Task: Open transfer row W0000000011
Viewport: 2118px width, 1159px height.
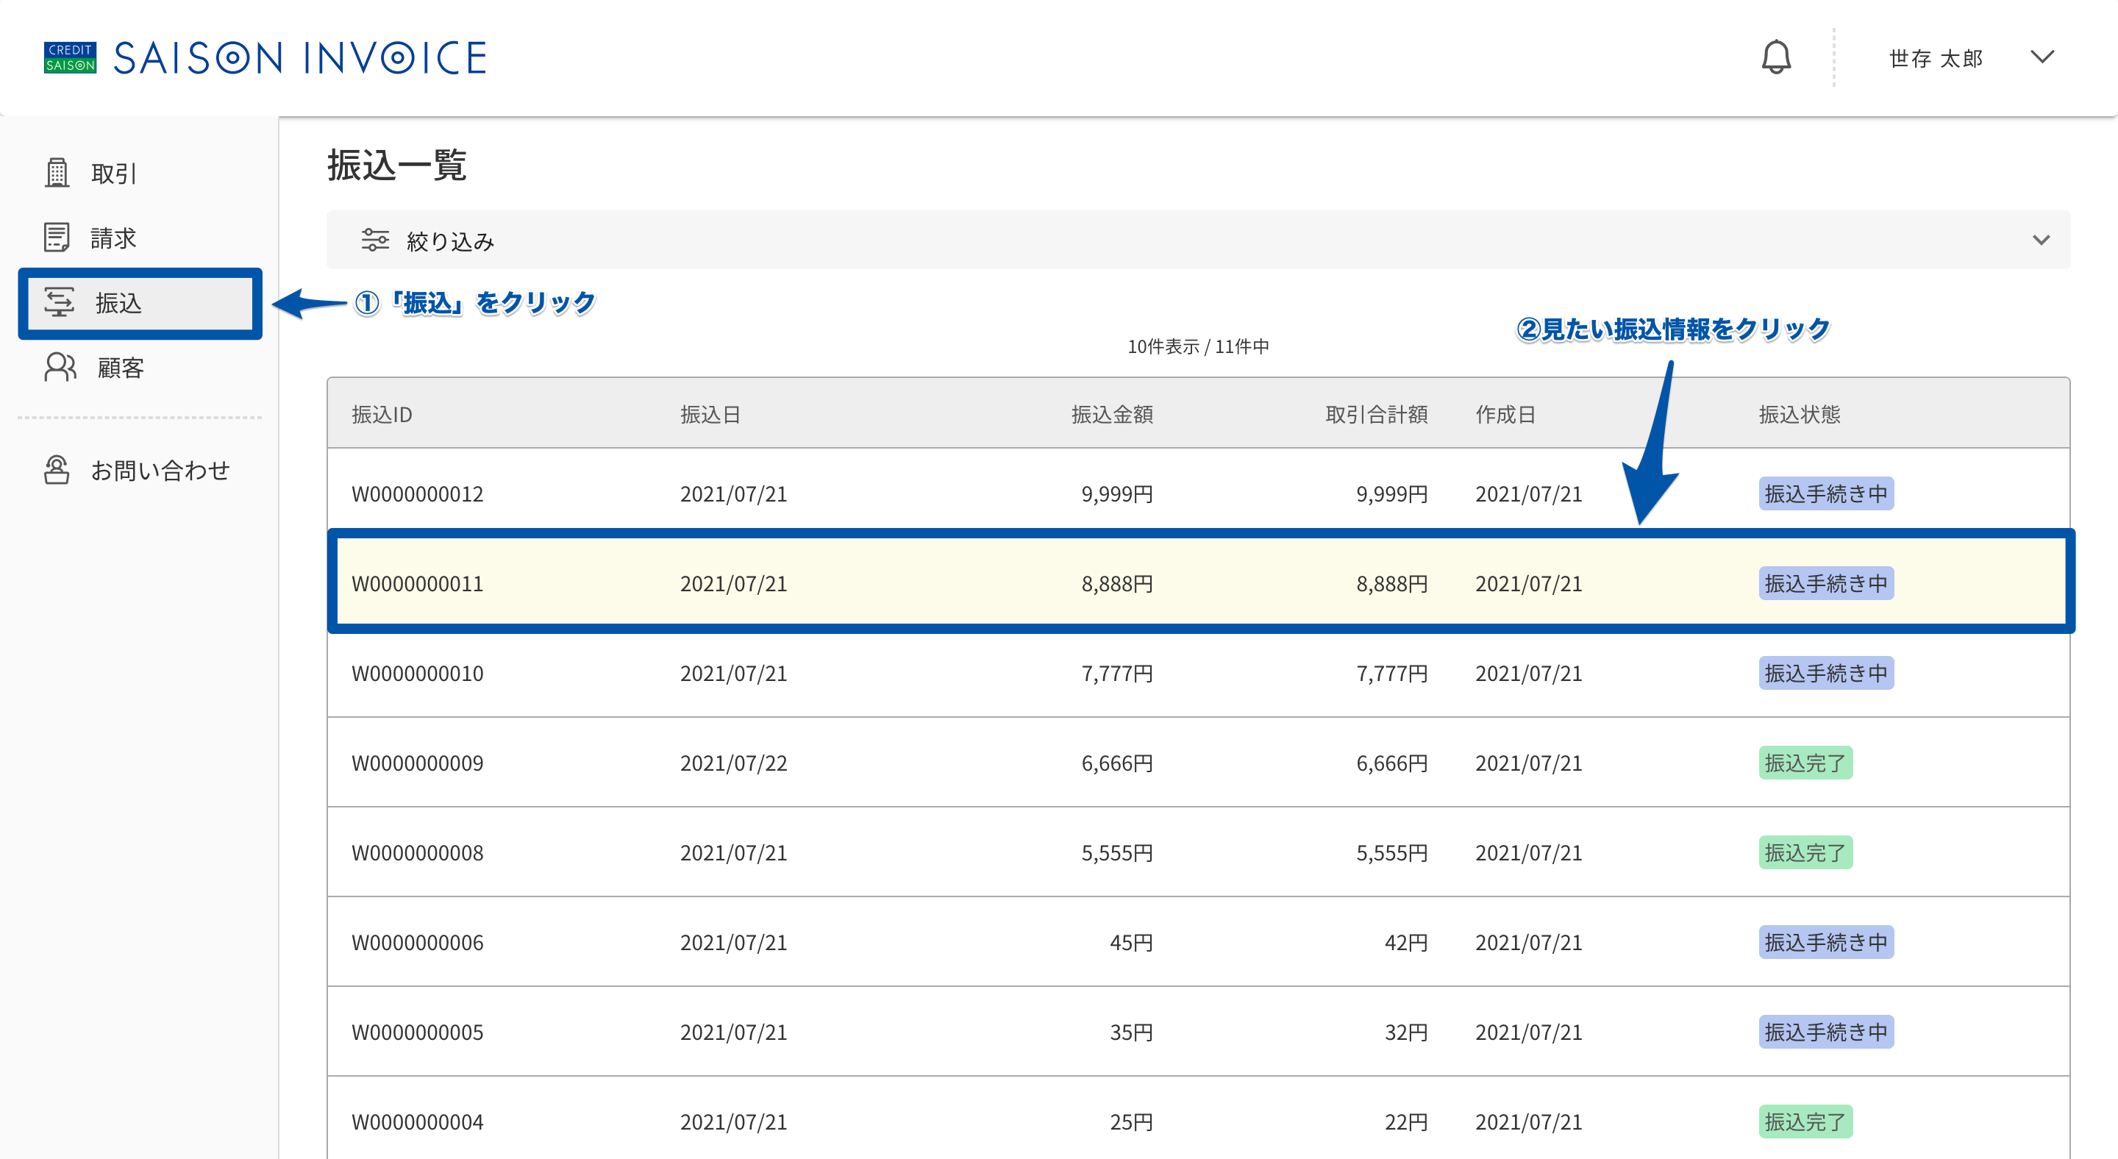Action: click(x=1199, y=582)
